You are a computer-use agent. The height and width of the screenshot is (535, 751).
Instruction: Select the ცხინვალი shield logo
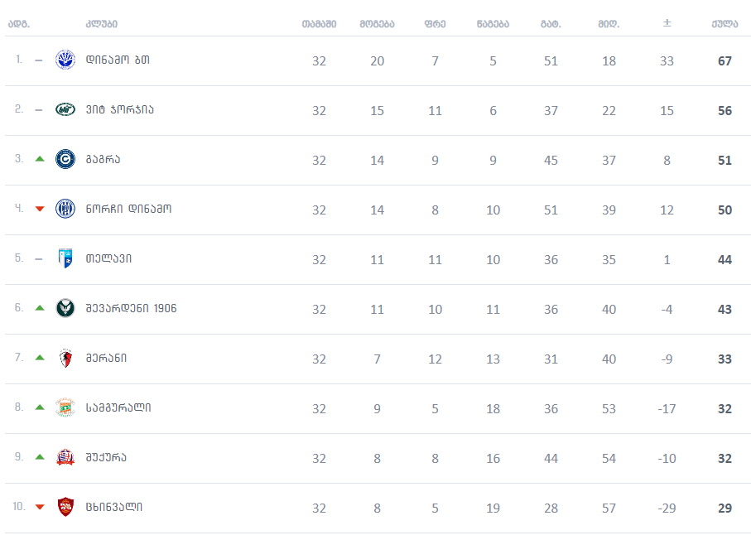65,507
